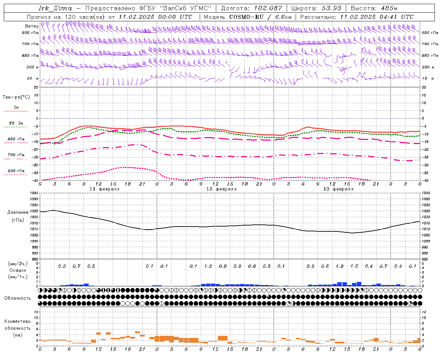
Task: Click the "Осадки" precipitation label
Action: (18, 270)
